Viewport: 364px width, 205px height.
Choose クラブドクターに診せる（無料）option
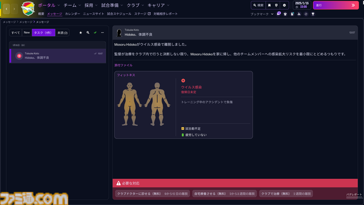pos(152,194)
